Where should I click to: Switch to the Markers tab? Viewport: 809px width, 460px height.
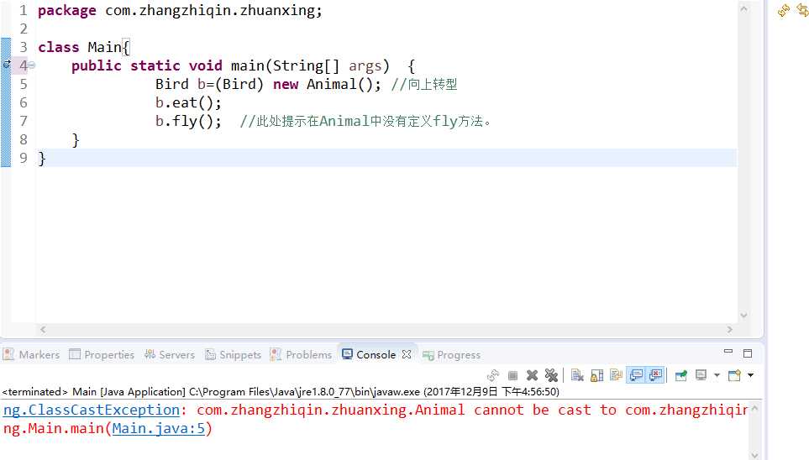click(x=31, y=355)
